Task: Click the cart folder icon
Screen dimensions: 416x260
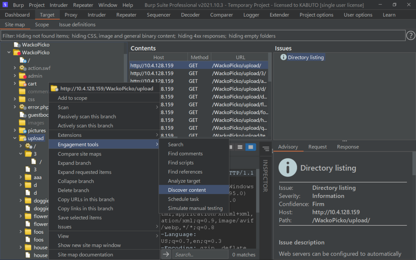Action: click(23, 84)
